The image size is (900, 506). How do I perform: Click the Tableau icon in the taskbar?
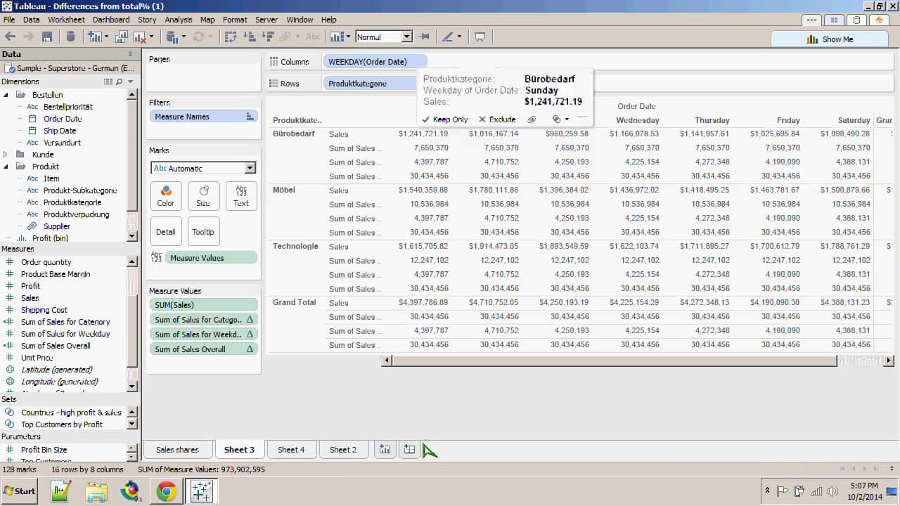(201, 491)
